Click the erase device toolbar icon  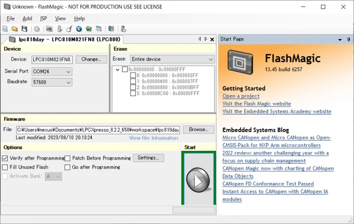click(59, 29)
